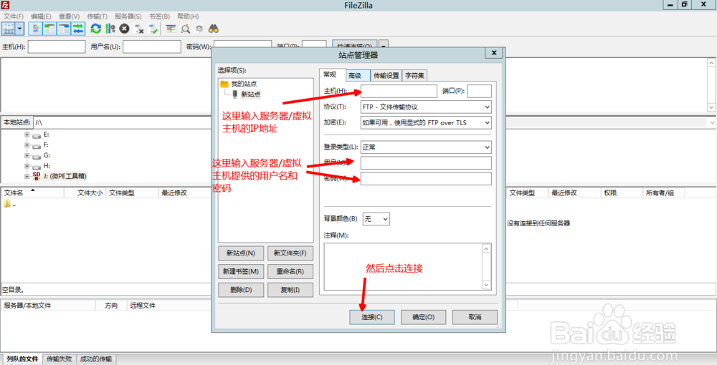
Task: Open the 帮助(H) menu
Action: 188,16
